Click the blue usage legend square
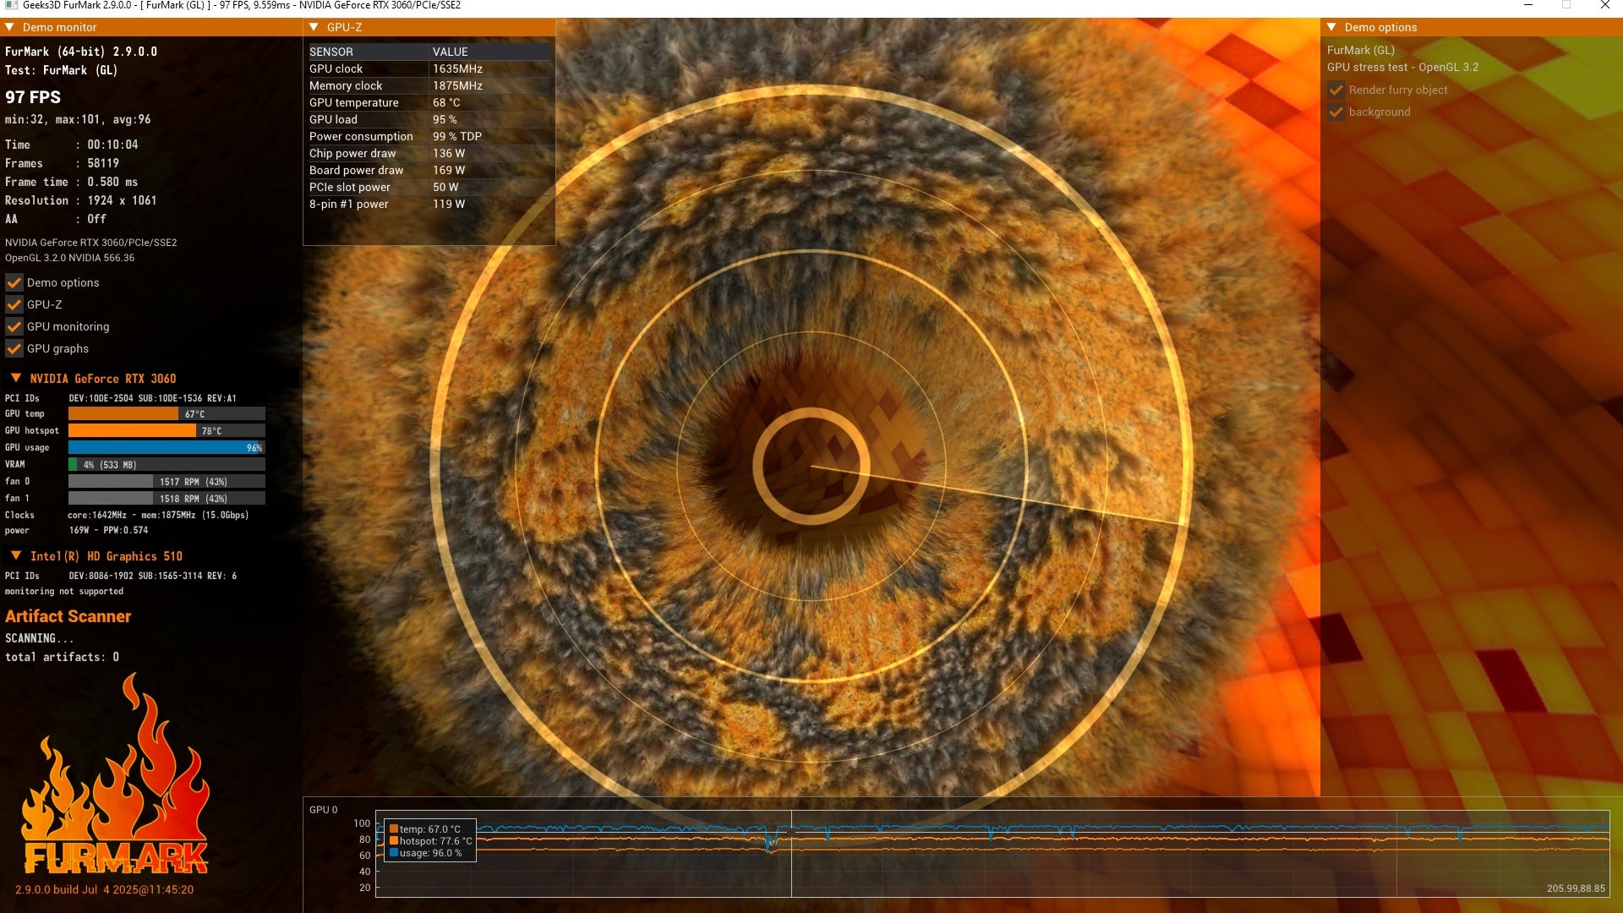Screen dimensions: 1623x913 [x=394, y=853]
